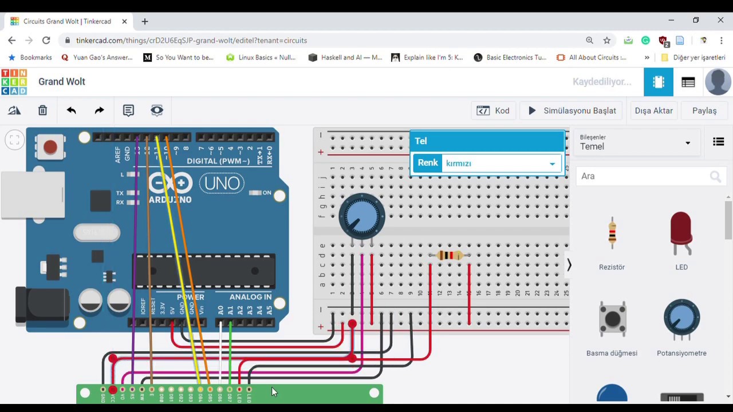Click the project name Grand Wolt
This screenshot has width=733, height=412.
click(x=62, y=82)
